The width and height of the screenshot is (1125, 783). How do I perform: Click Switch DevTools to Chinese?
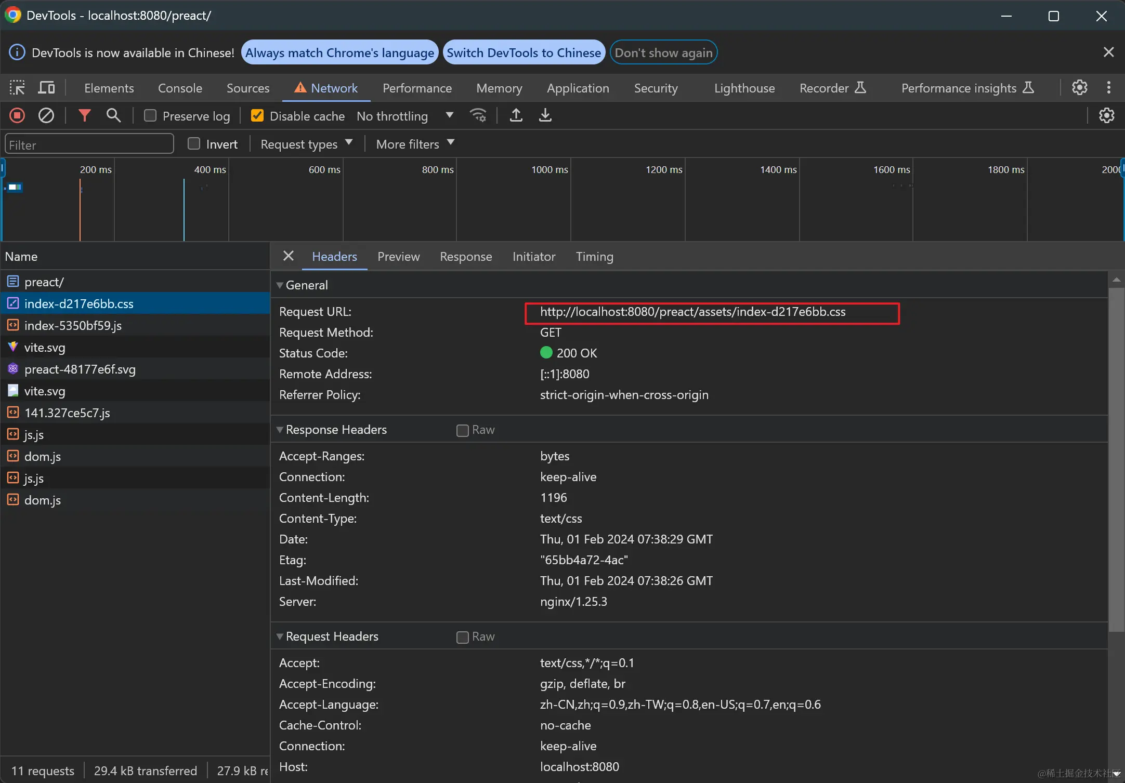[x=524, y=52]
